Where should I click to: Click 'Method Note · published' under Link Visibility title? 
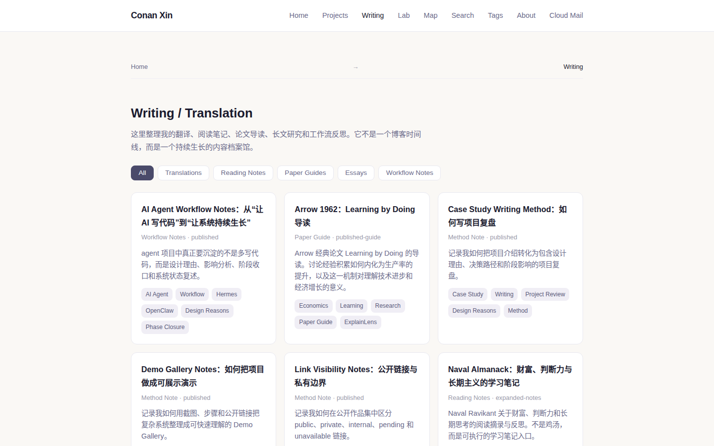329,398
